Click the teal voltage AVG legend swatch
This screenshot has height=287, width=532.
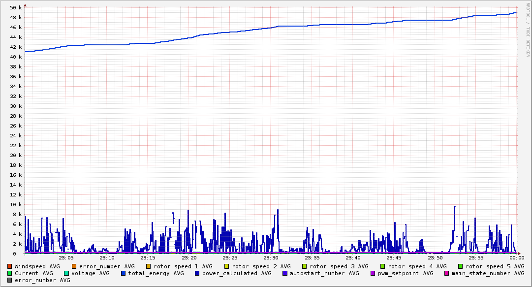[x=66, y=273]
